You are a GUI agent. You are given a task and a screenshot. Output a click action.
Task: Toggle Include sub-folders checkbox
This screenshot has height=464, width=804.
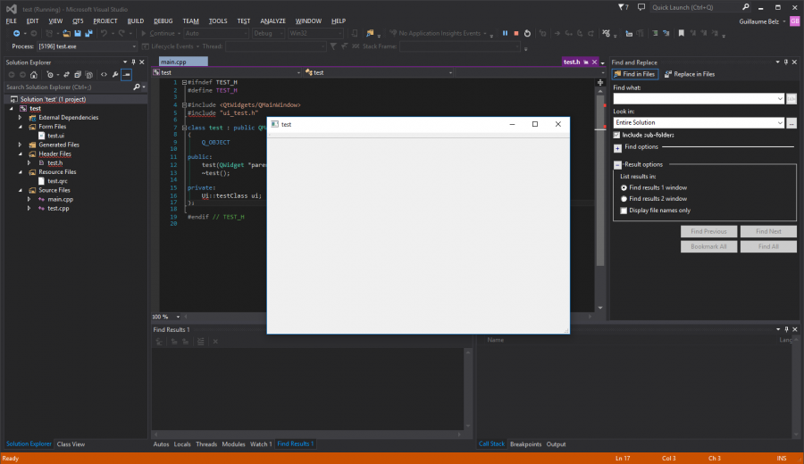pyautogui.click(x=616, y=136)
